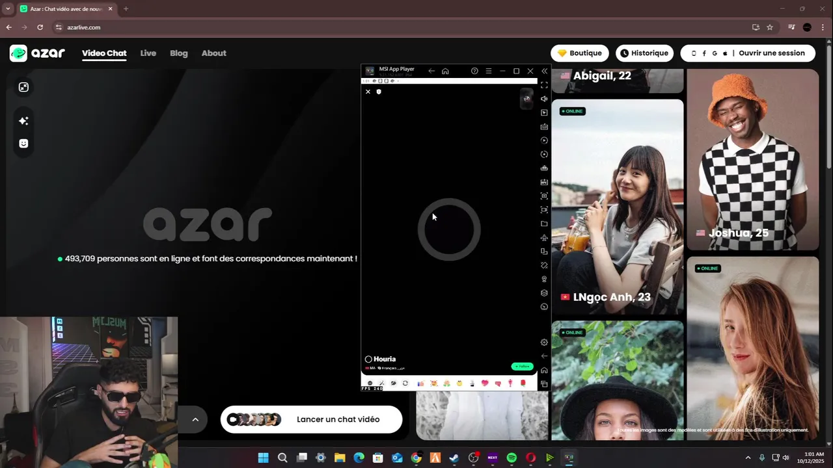833x468 pixels.
Task: Bookmark this page with the star icon
Action: coord(770,27)
